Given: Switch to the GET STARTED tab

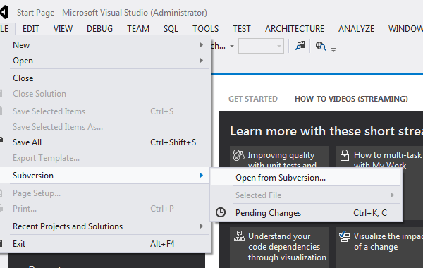Looking at the screenshot, I should click(253, 99).
